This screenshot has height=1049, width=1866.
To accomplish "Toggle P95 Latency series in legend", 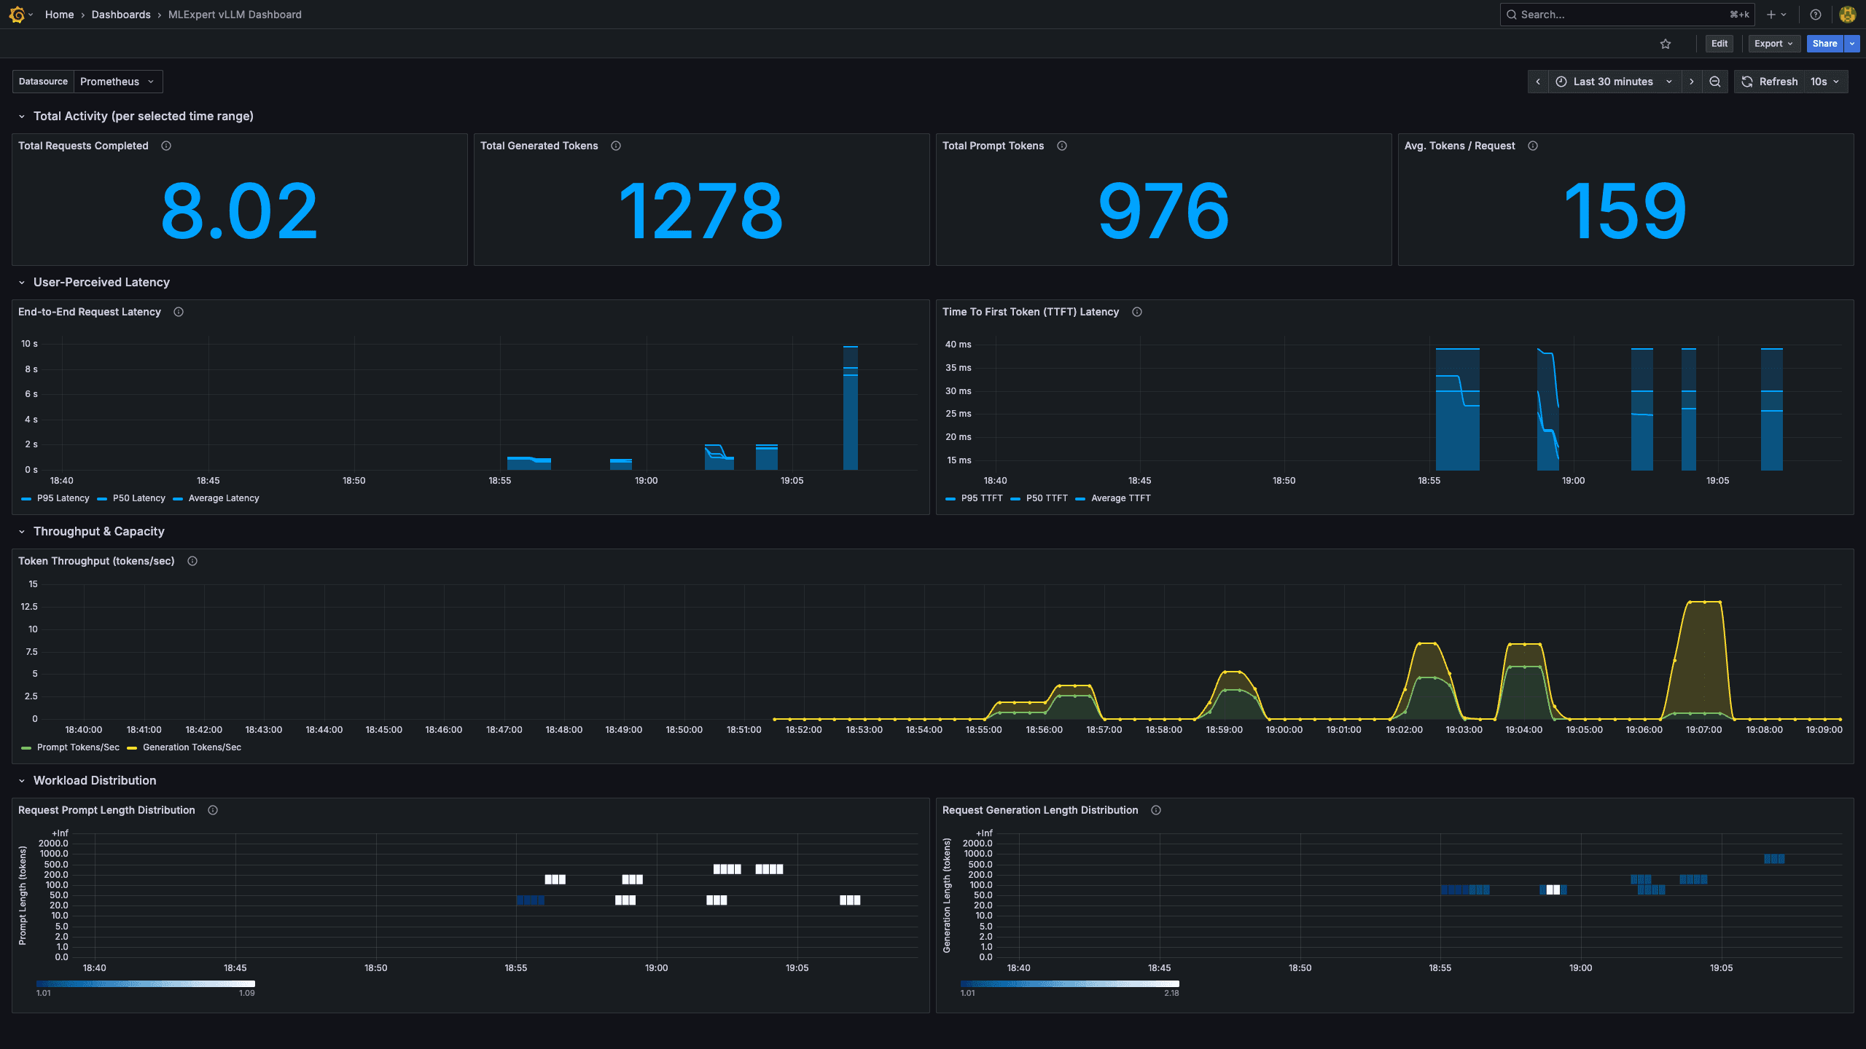I will pos(63,498).
